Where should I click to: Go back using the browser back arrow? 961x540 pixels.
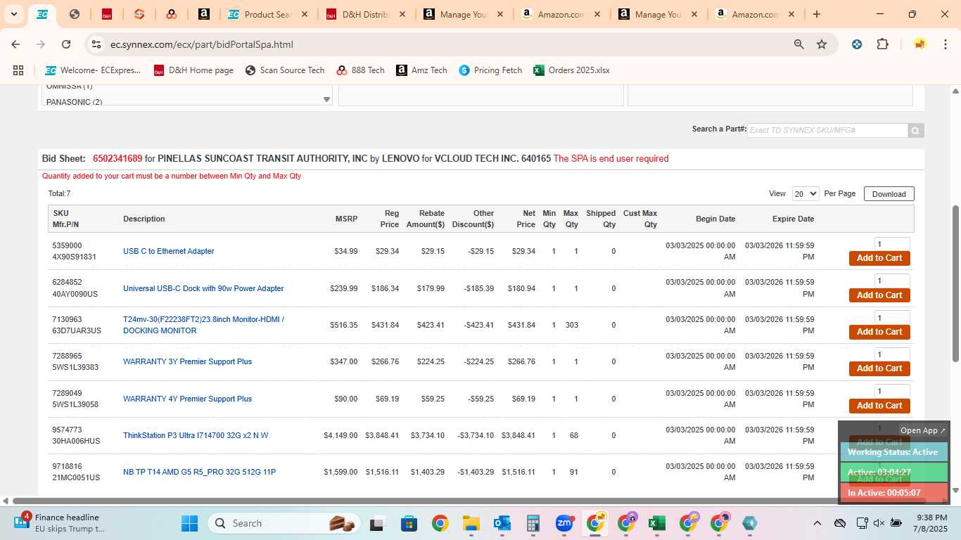15,44
